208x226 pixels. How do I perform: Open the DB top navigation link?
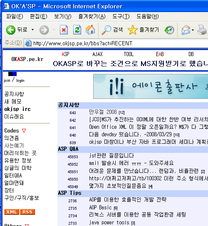coord(191,54)
